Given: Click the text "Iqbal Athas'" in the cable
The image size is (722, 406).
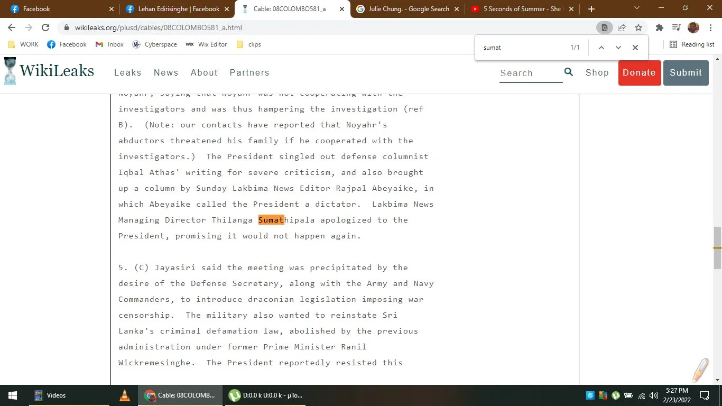Looking at the screenshot, I should tap(150, 172).
